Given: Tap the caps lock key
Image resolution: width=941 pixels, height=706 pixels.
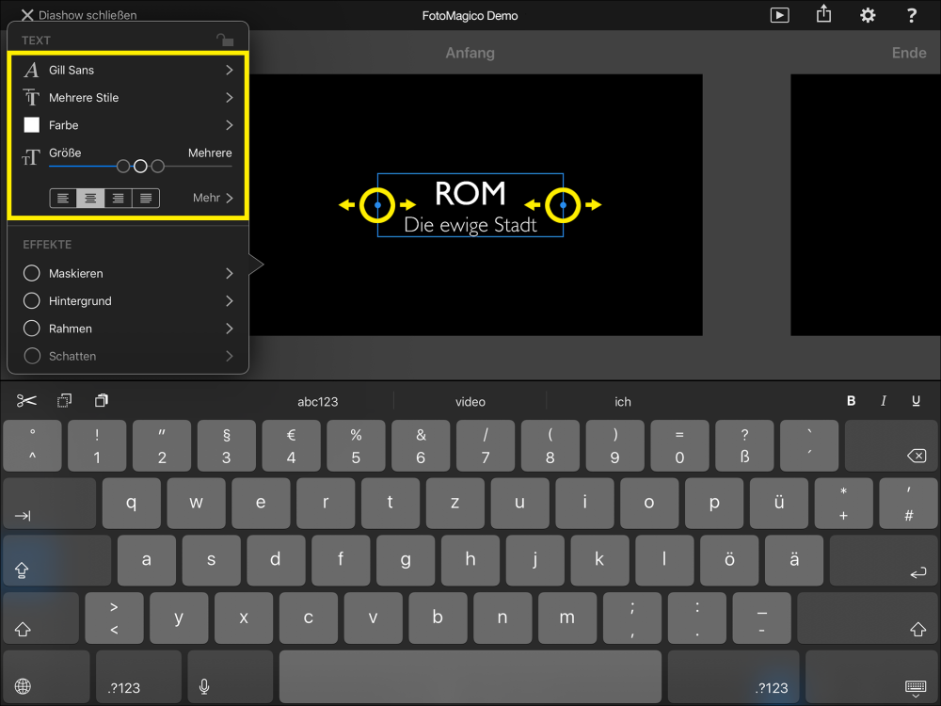Looking at the screenshot, I should tap(57, 561).
